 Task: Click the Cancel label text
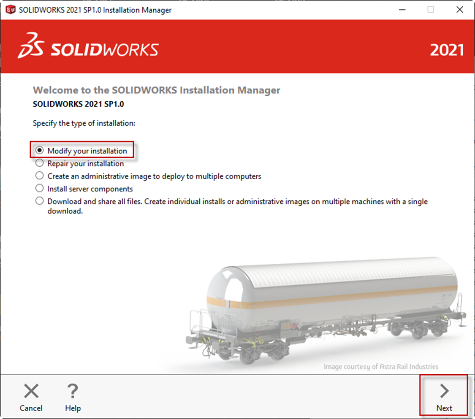click(x=31, y=408)
